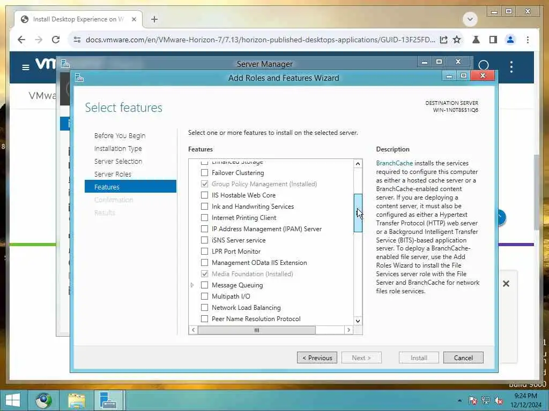This screenshot has width=549, height=411.
Task: Tick Management OData IIS Extension
Action: (x=204, y=262)
